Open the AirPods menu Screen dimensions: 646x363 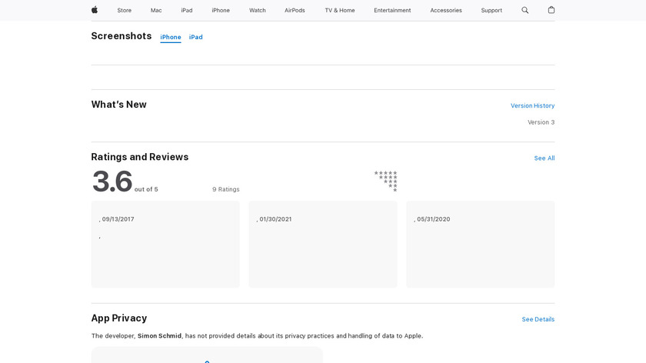tap(295, 10)
